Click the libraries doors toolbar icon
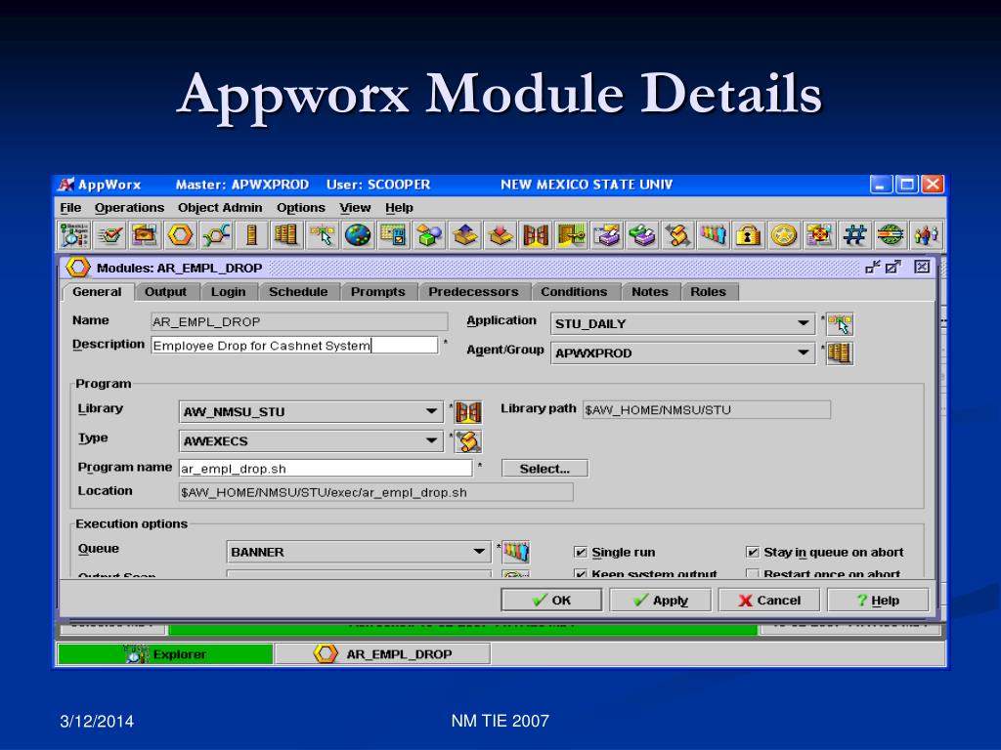The width and height of the screenshot is (1001, 750). pyautogui.click(x=536, y=235)
